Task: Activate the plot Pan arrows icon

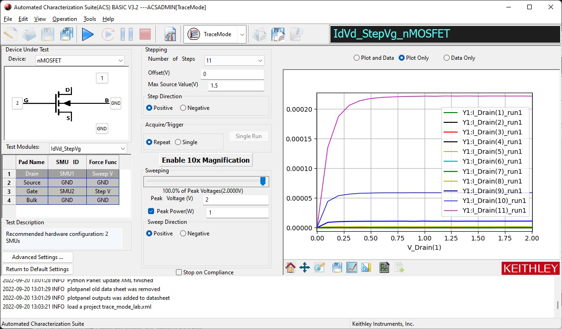Action: (304, 267)
